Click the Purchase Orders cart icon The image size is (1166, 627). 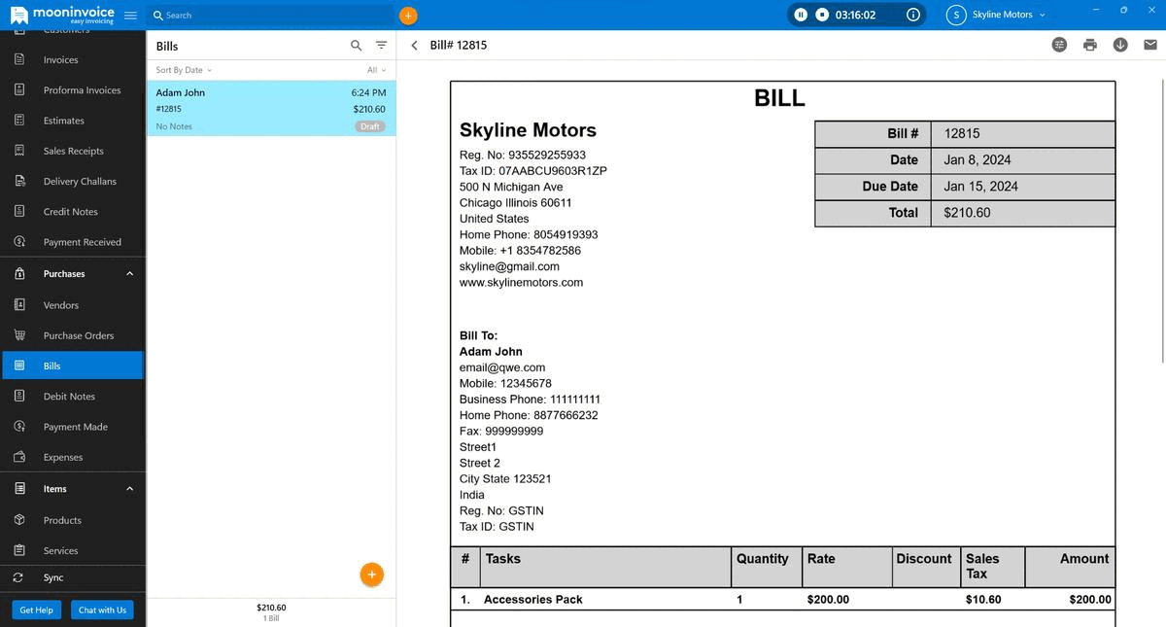[19, 335]
